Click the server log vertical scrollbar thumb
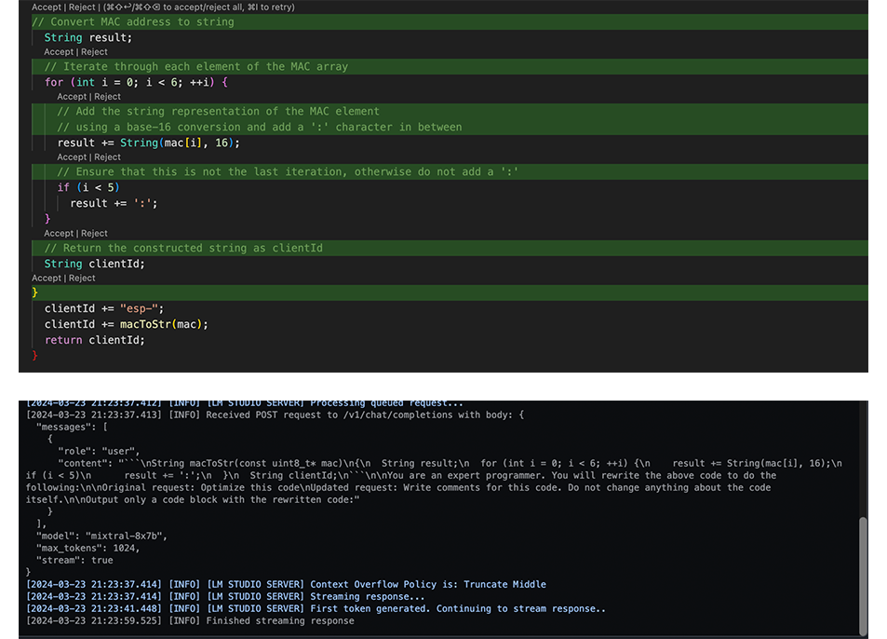The width and height of the screenshot is (887, 639). click(x=863, y=577)
